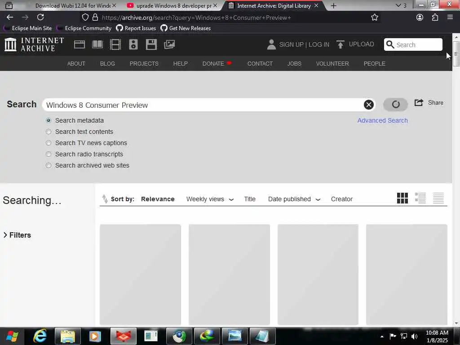Click the user avatar icon beside Sign Up
Image resolution: width=460 pixels, height=345 pixels.
point(271,44)
